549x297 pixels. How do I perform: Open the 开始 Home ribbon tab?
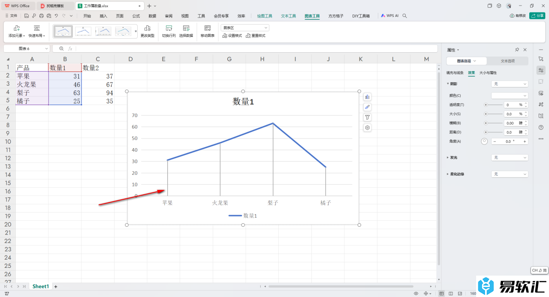point(87,16)
